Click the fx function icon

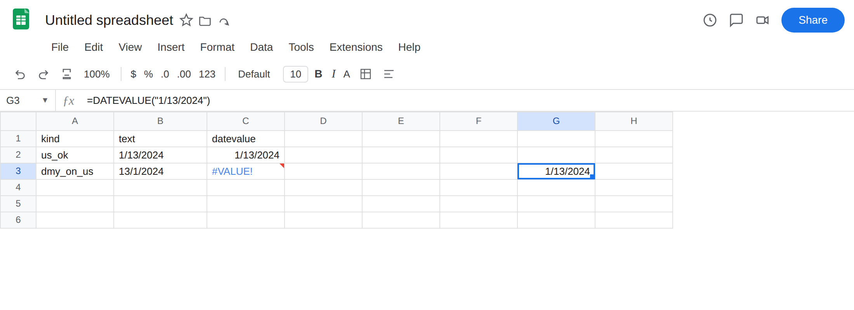pyautogui.click(x=69, y=101)
